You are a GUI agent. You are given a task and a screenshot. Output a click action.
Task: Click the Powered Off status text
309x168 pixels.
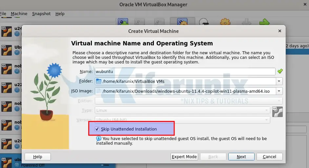[x=33, y=165]
